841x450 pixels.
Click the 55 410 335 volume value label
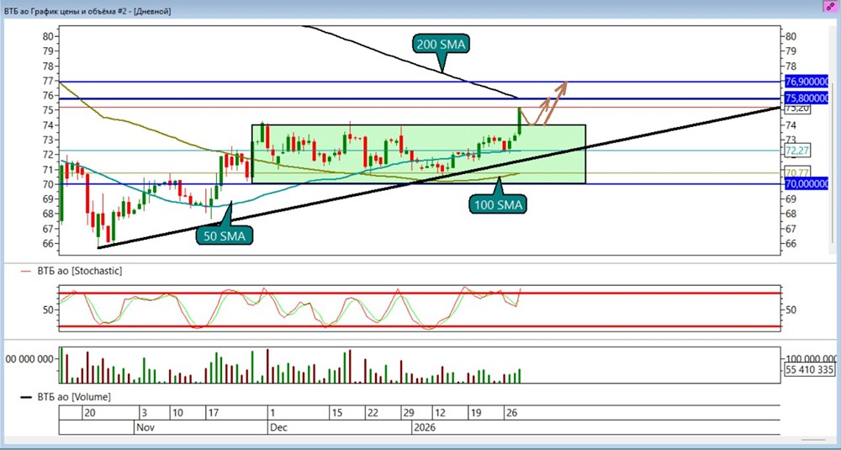point(808,369)
